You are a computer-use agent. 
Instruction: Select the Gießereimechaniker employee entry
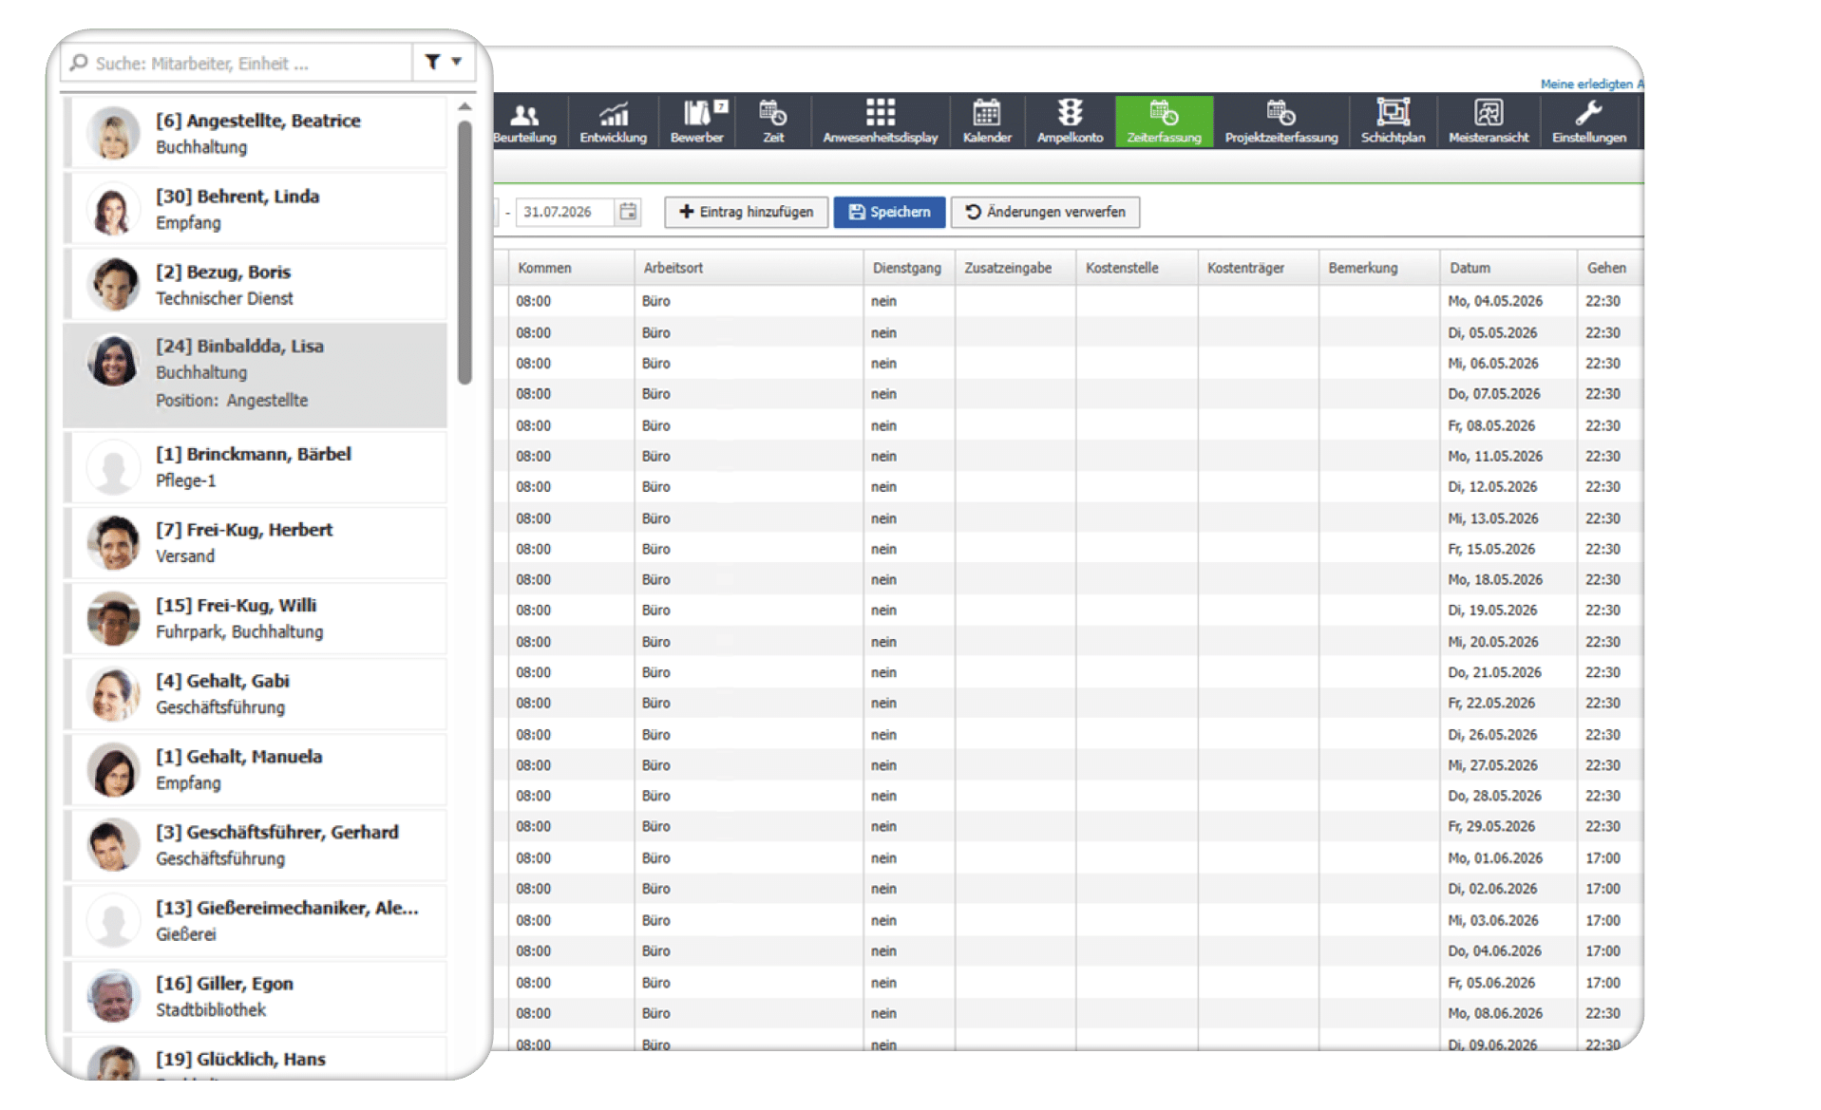click(256, 920)
